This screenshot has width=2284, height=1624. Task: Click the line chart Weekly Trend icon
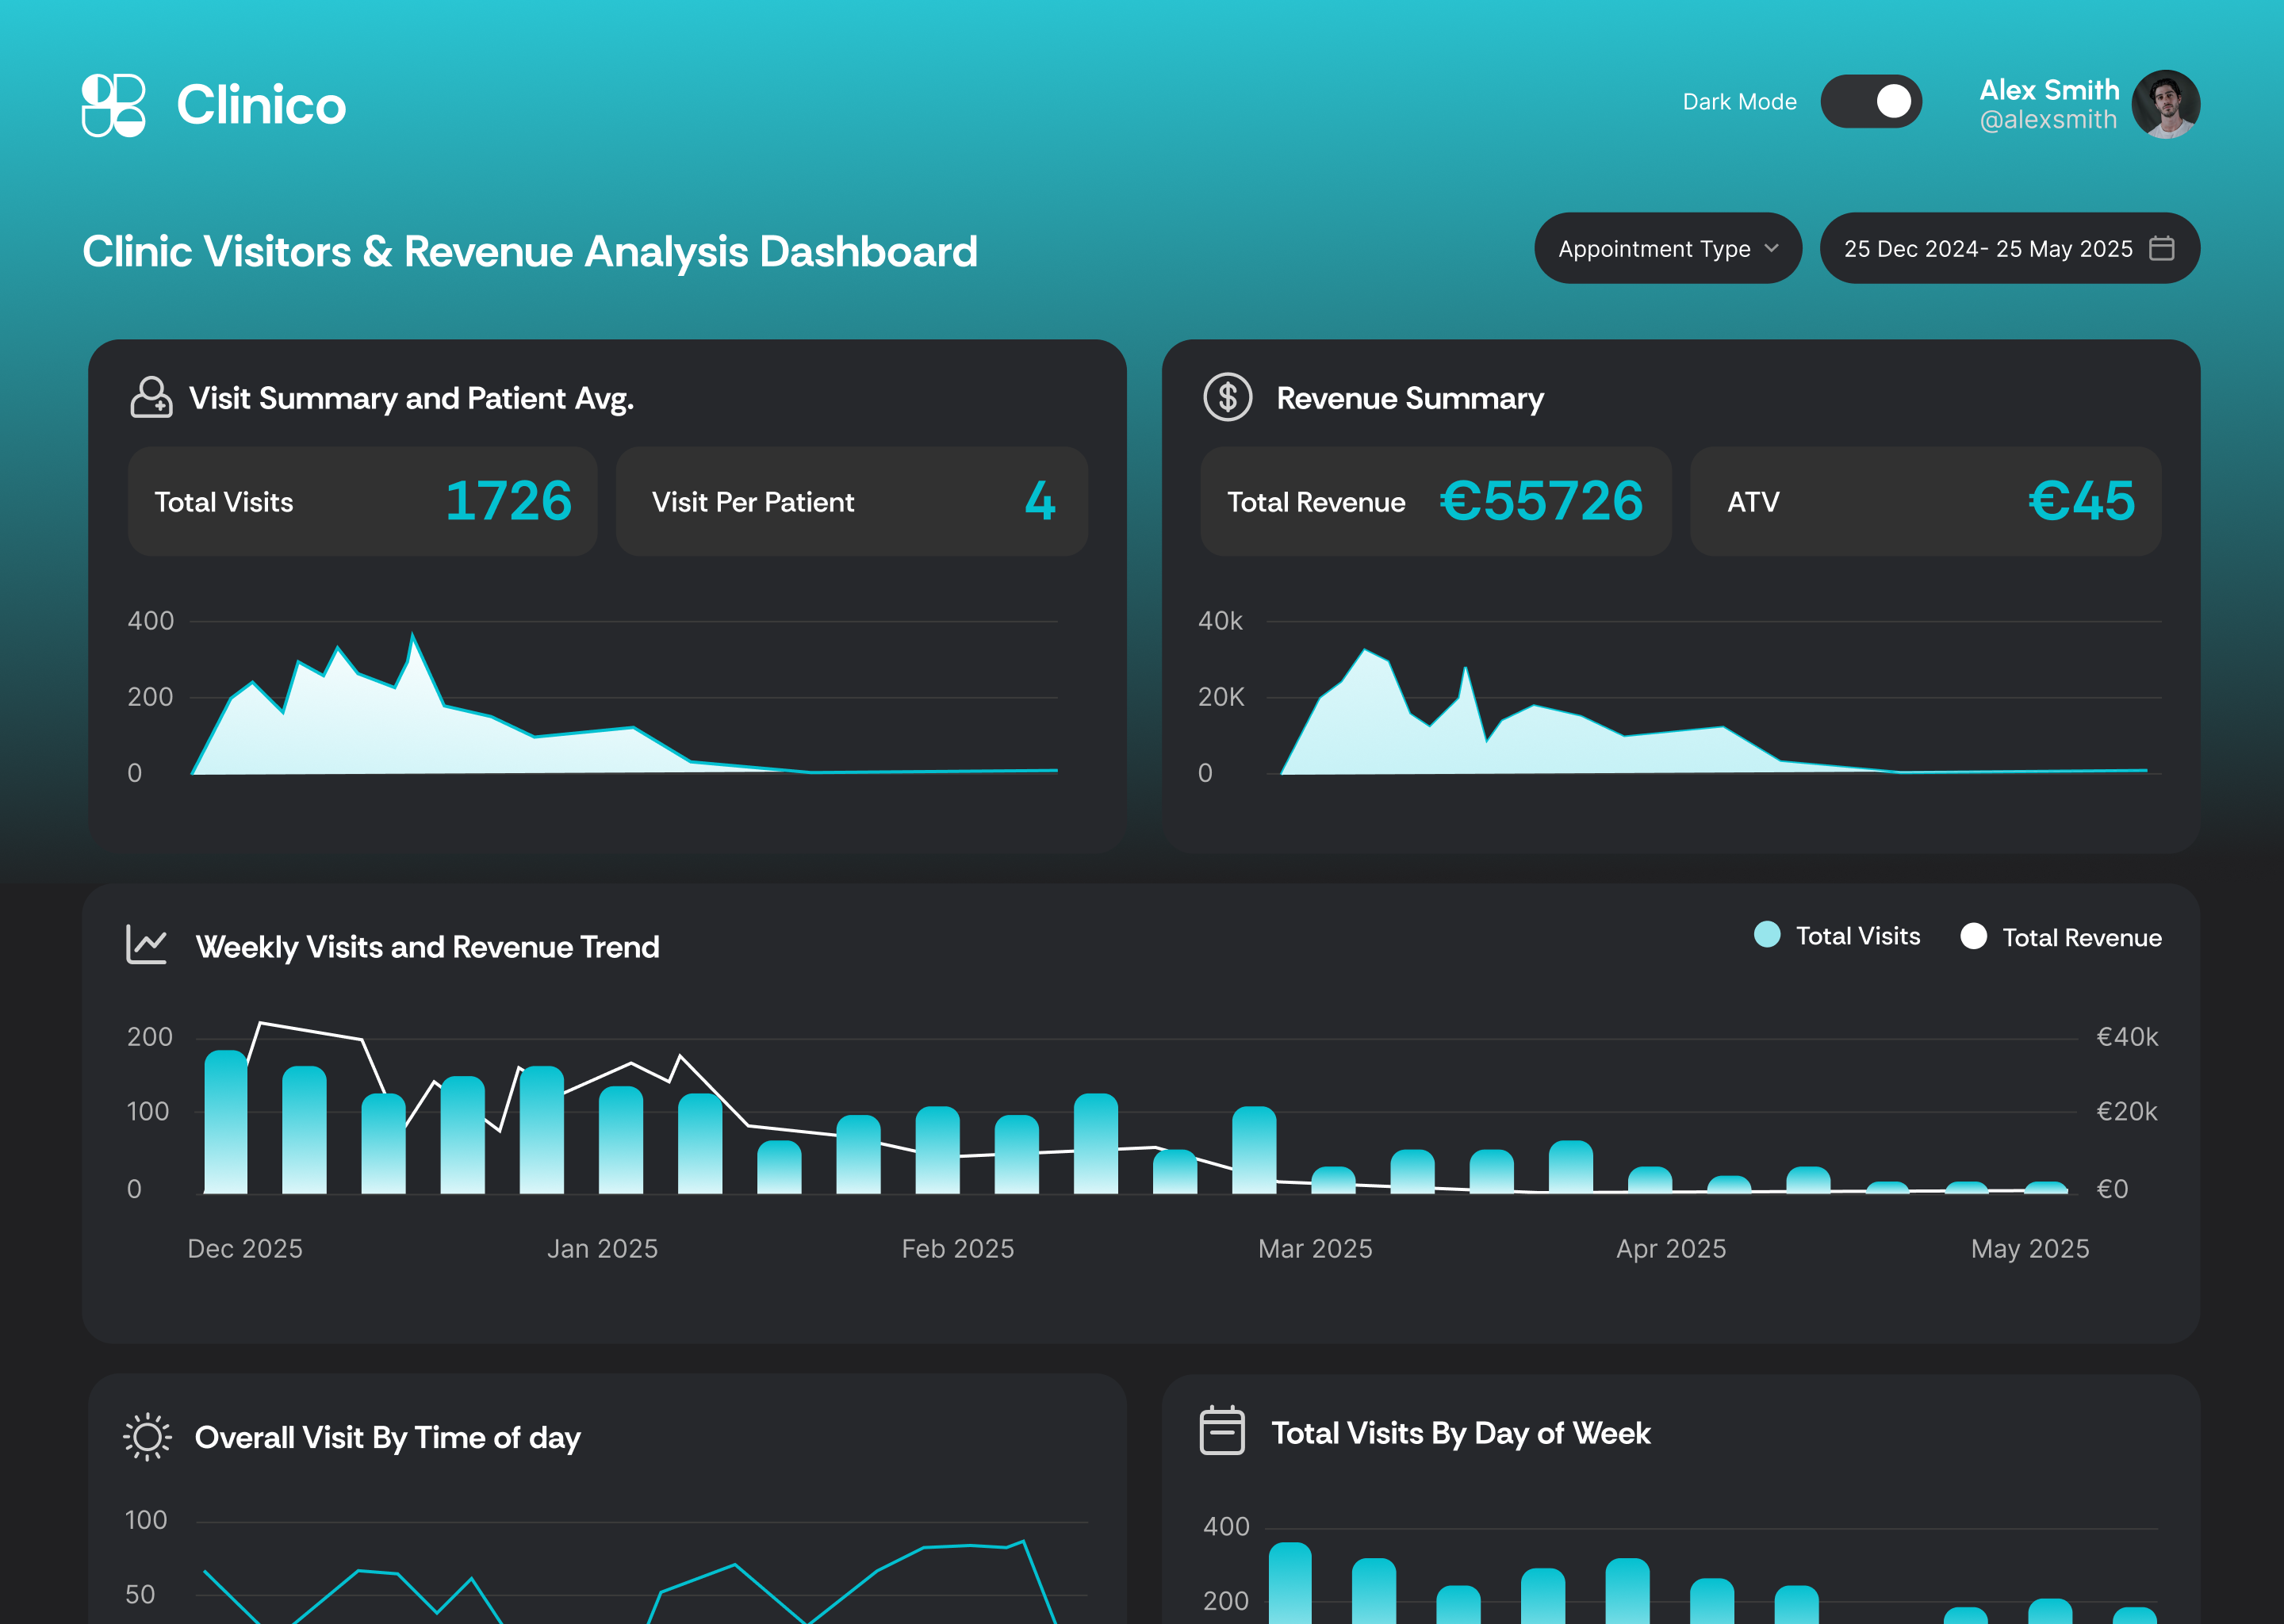tap(147, 944)
